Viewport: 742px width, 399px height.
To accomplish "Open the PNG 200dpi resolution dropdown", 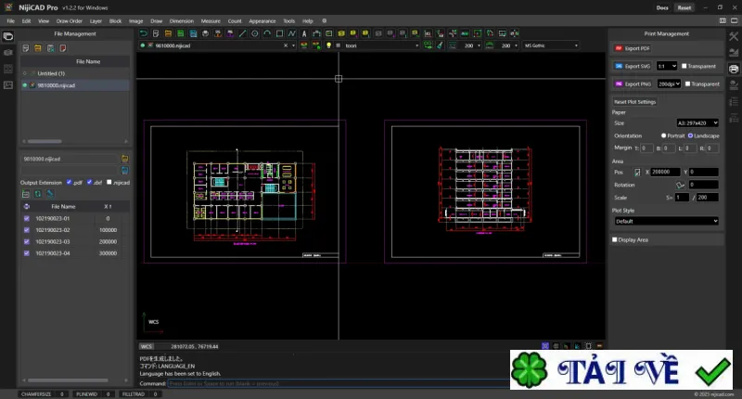I will pos(669,84).
